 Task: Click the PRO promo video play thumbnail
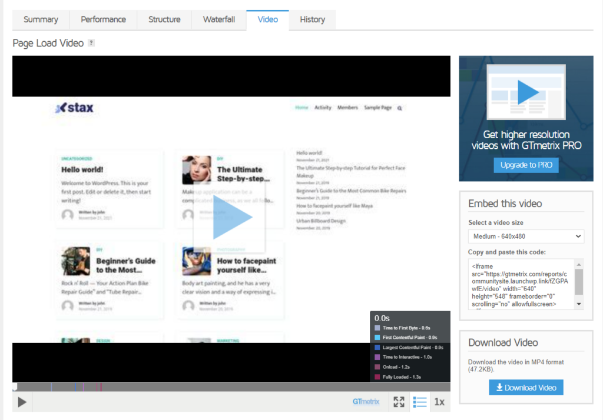coord(526,92)
